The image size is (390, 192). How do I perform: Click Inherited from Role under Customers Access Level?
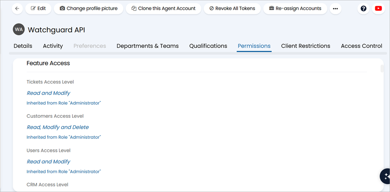click(64, 137)
